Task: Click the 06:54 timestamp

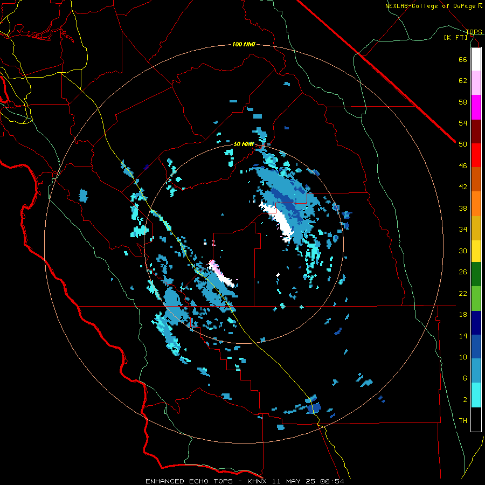Action: [x=332, y=481]
